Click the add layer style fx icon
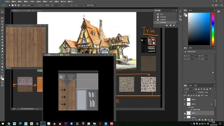Viewport: 224px width, 126px height. click(196, 120)
